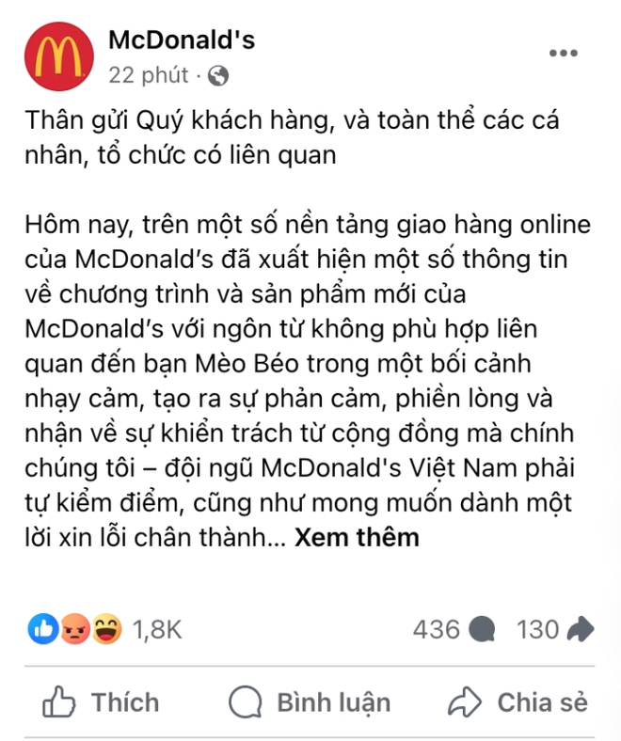Viewport: 621px width, 741px height.
Task: Click the gray share arrow icon
Action: 581,629
